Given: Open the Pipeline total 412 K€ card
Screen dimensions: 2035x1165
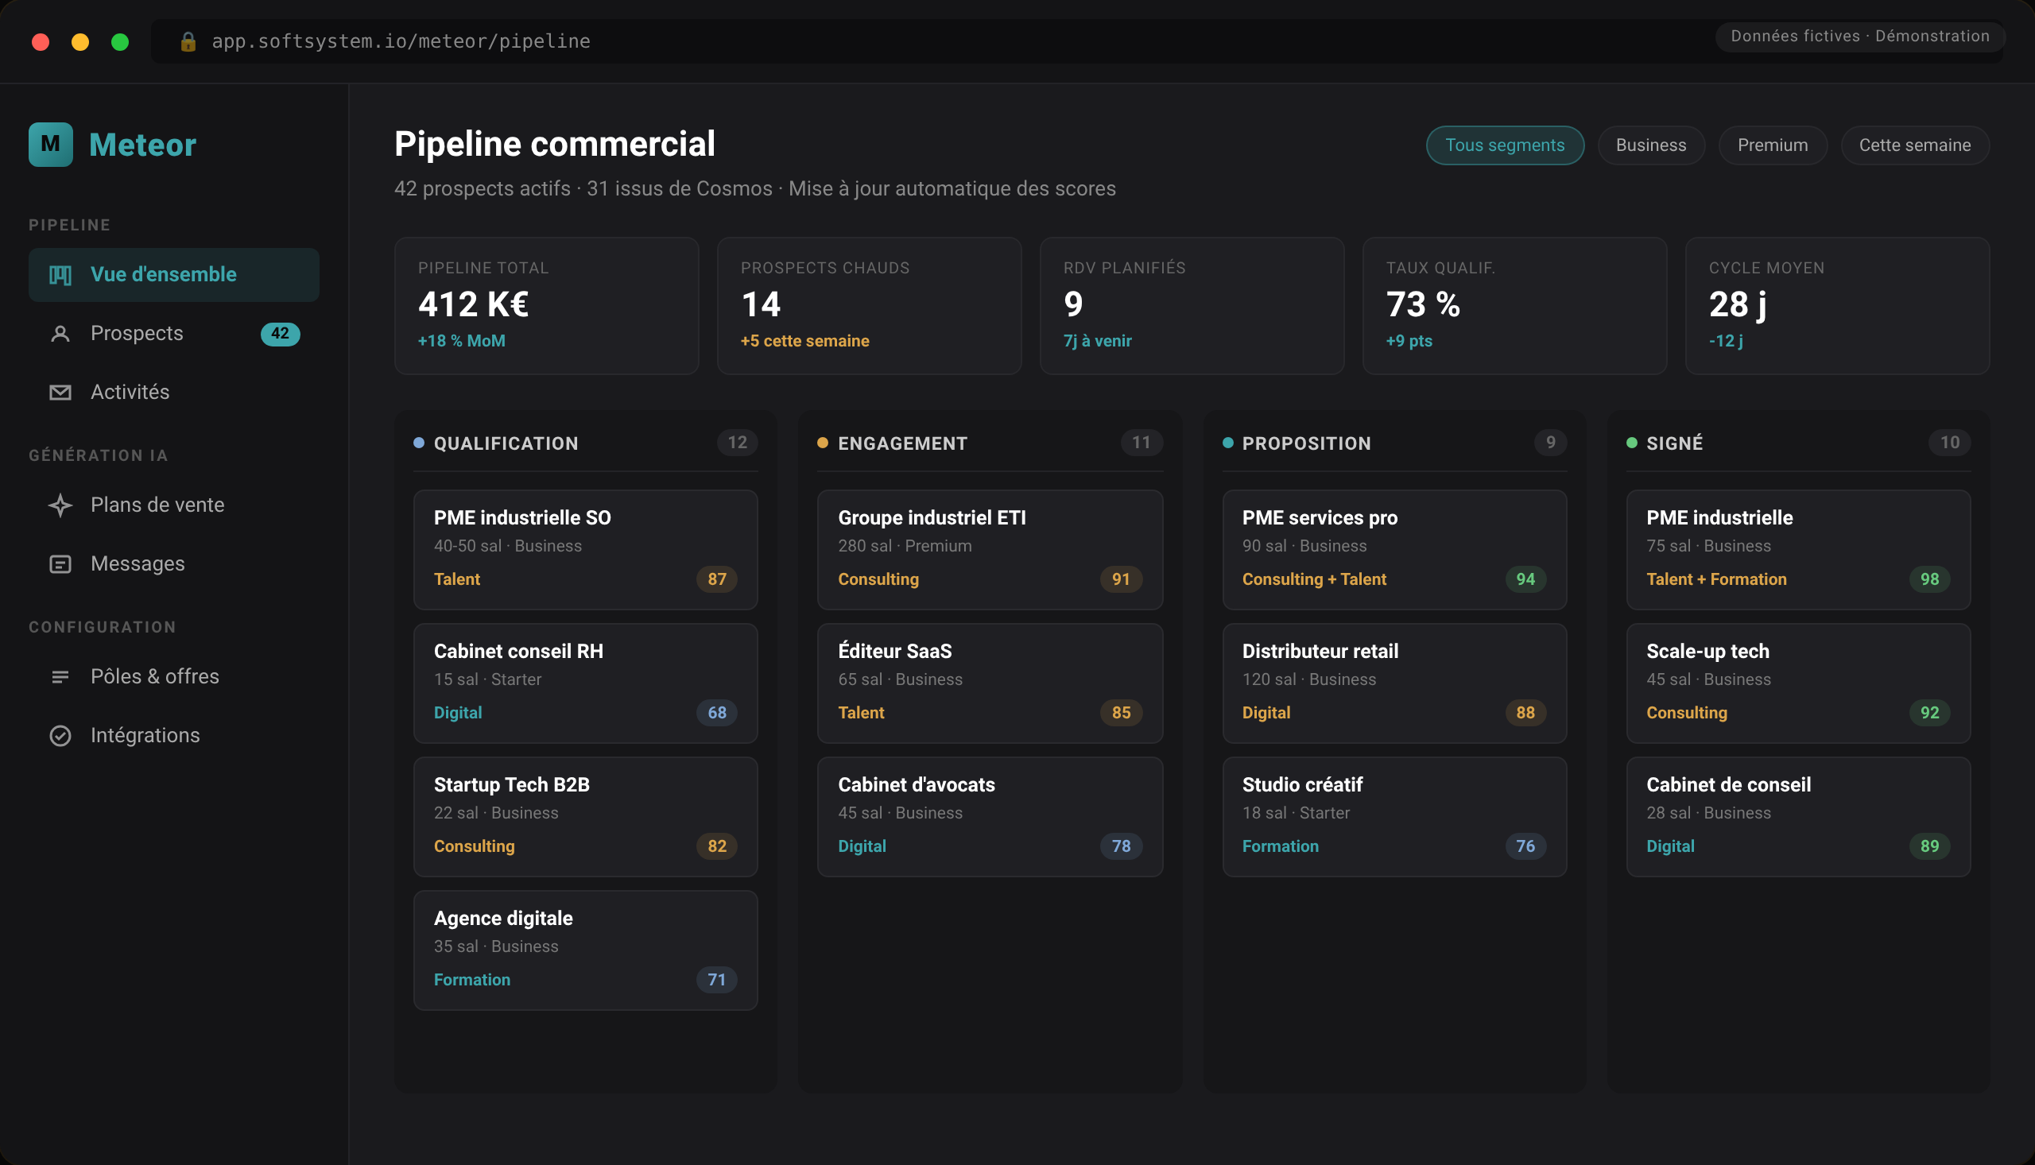Looking at the screenshot, I should point(547,306).
